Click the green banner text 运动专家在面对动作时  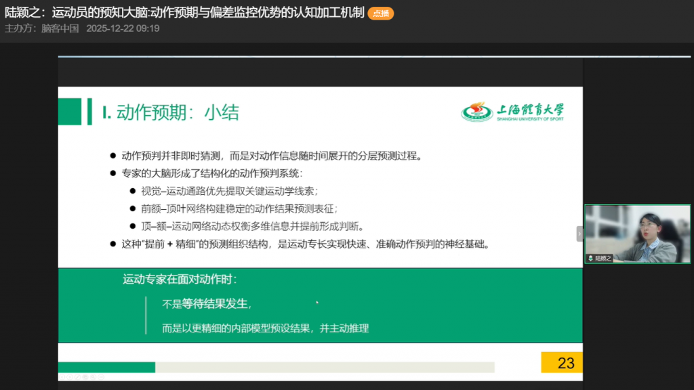click(x=180, y=279)
